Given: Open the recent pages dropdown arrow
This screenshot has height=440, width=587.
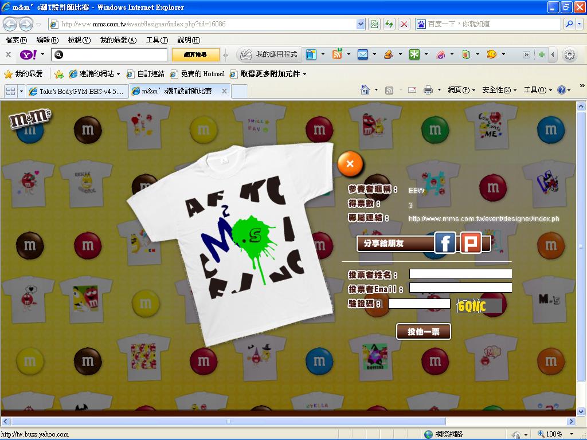Looking at the screenshot, I should (39, 25).
